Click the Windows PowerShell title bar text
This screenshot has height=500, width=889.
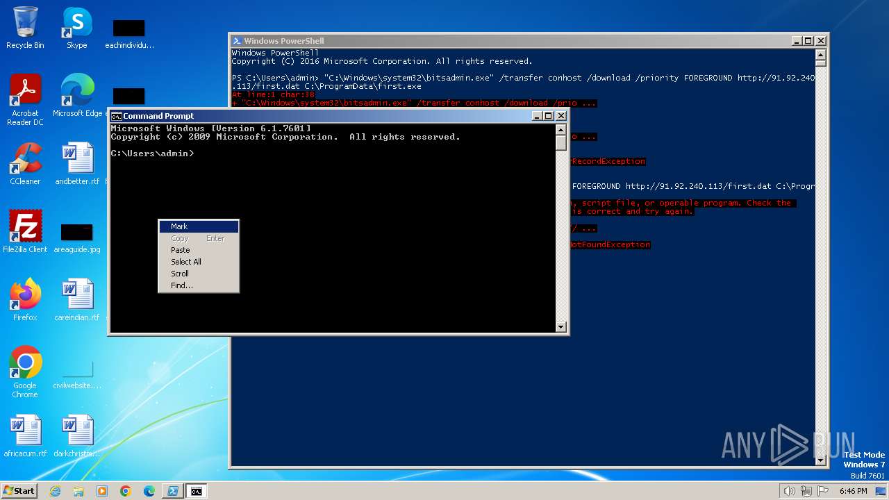click(284, 41)
